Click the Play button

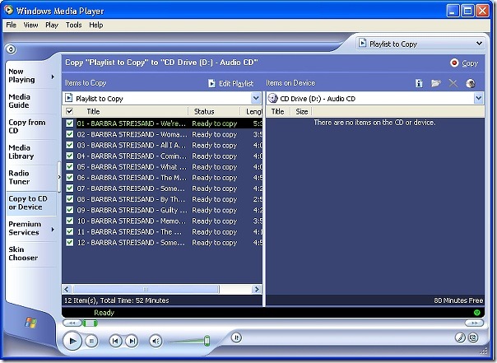pos(72,341)
